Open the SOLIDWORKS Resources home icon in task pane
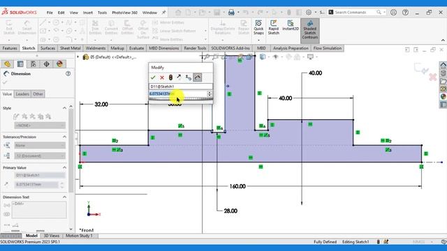This screenshot has width=447, height=251. pyautogui.click(x=444, y=65)
